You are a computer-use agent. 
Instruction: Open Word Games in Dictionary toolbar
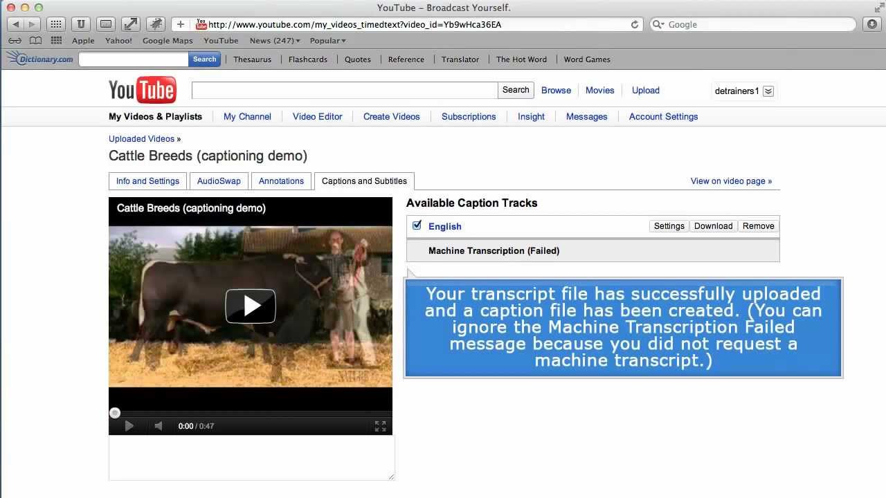(x=587, y=59)
